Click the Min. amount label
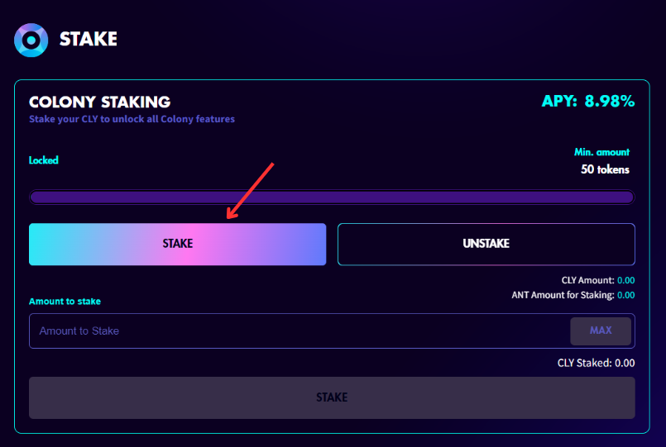The height and width of the screenshot is (447, 666). [x=601, y=152]
